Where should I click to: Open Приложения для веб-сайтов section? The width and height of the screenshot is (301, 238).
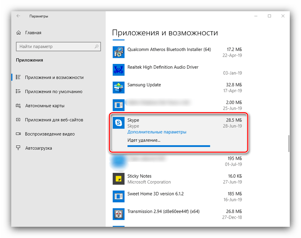click(54, 120)
